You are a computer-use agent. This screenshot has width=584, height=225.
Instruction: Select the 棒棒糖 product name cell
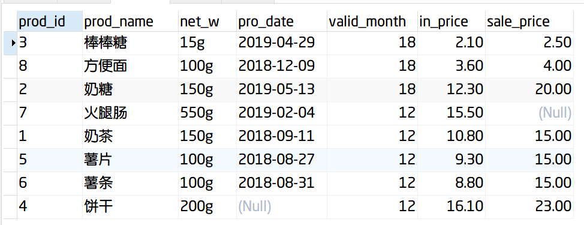coord(130,43)
